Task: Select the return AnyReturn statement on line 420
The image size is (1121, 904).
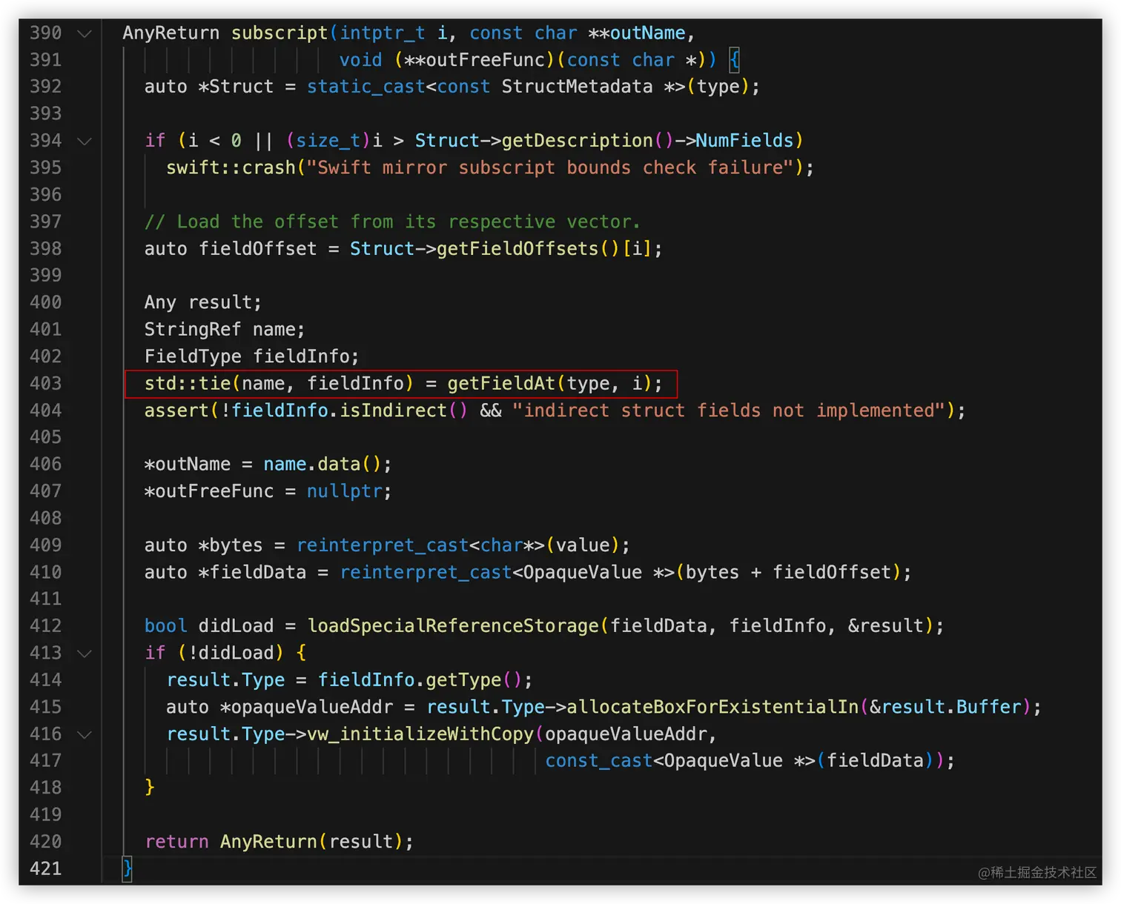Action: point(280,841)
